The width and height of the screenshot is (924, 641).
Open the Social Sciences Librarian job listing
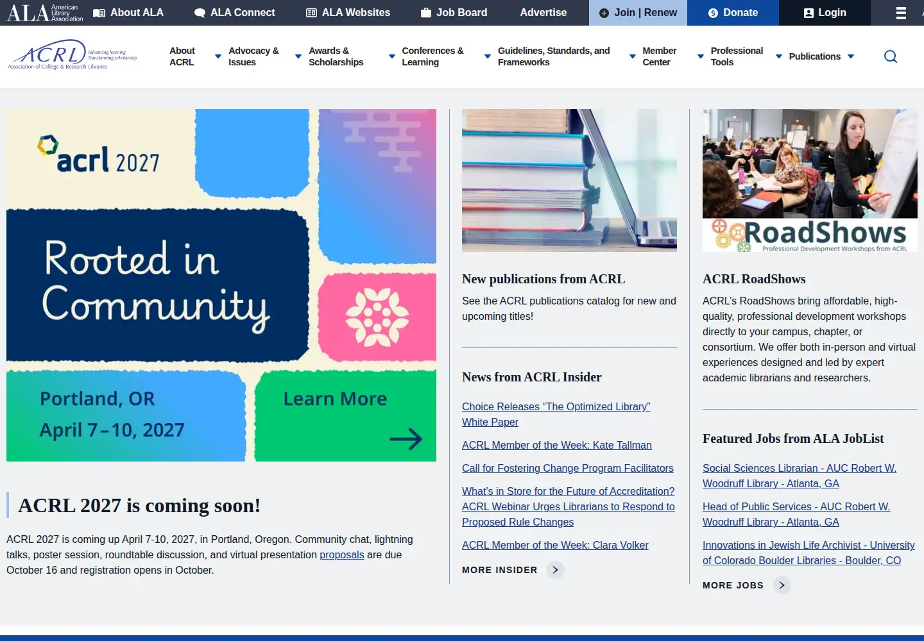point(800,476)
